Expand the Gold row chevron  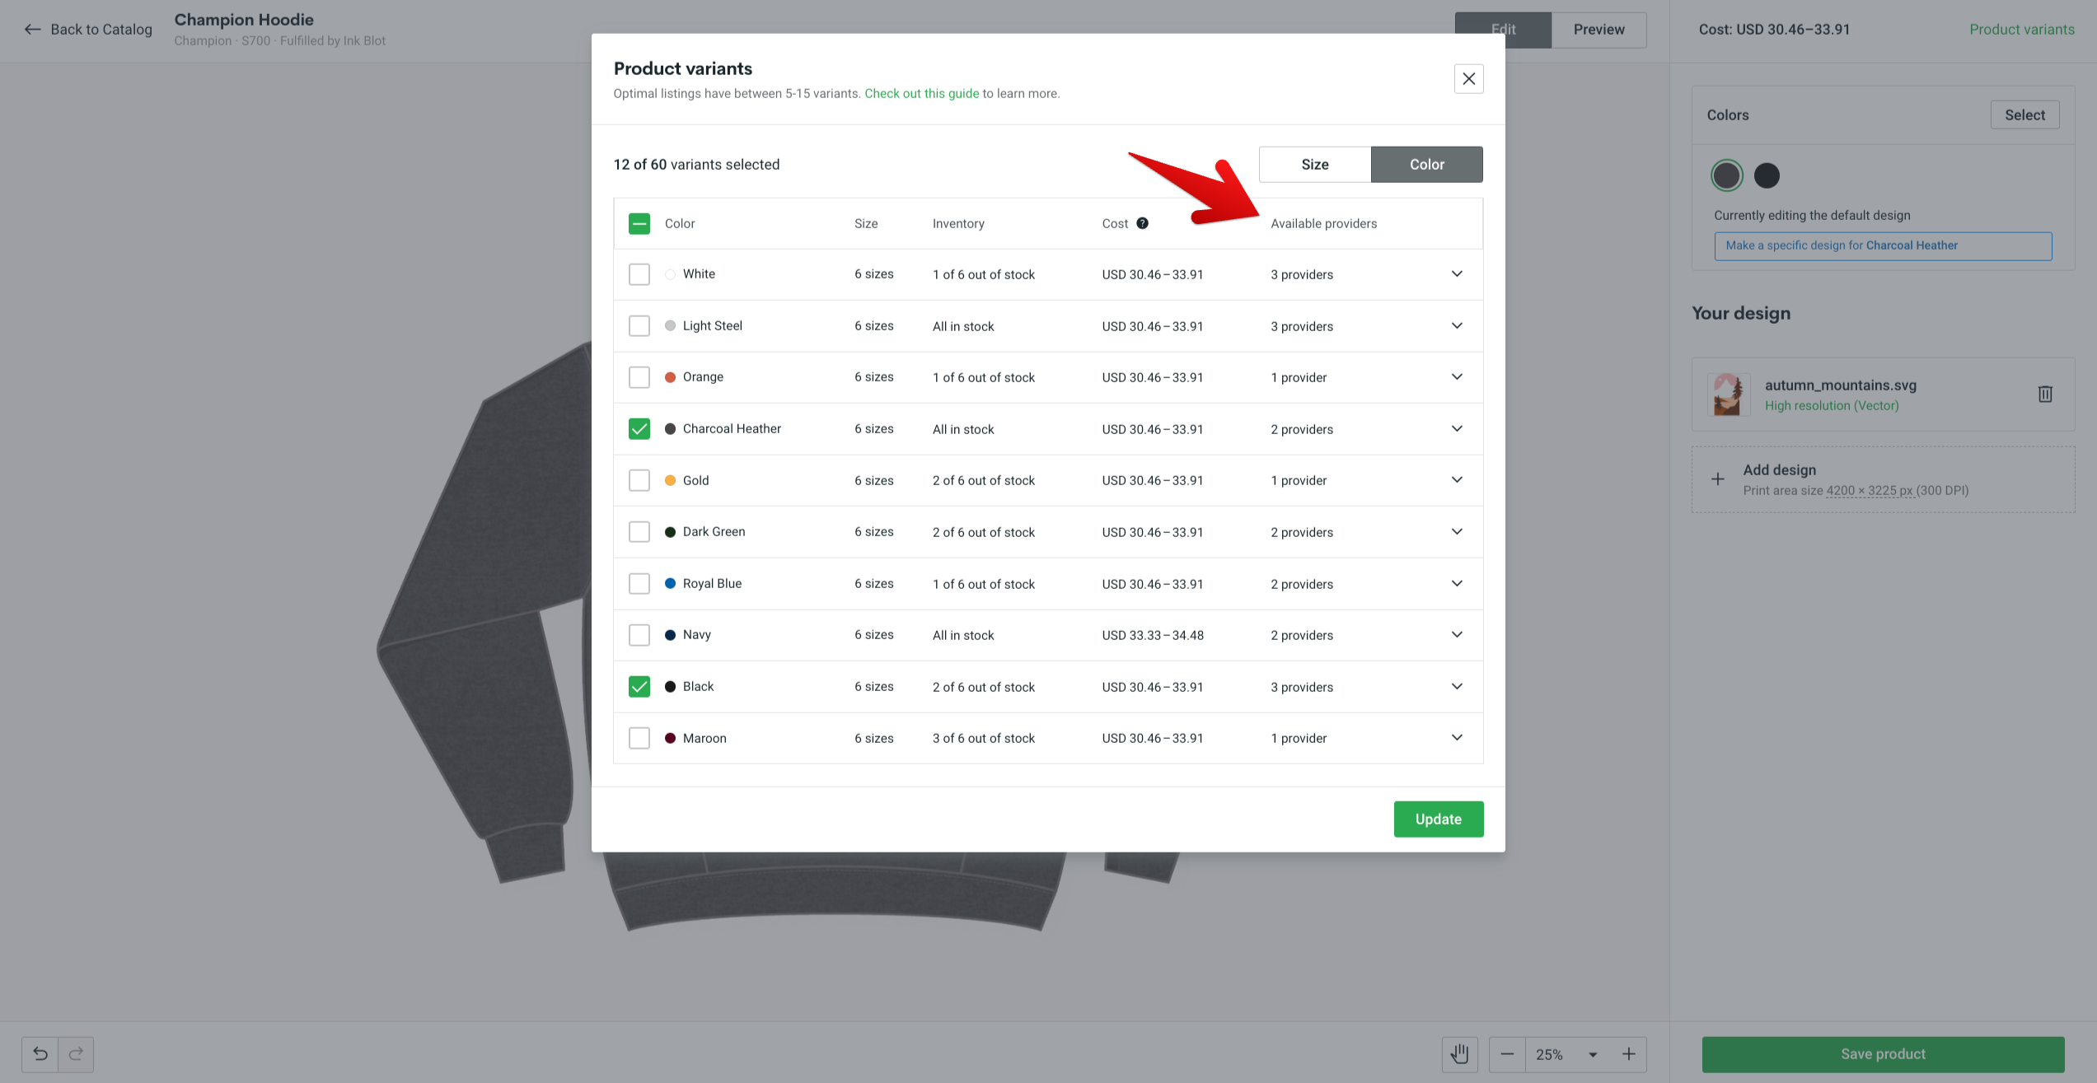(1457, 480)
